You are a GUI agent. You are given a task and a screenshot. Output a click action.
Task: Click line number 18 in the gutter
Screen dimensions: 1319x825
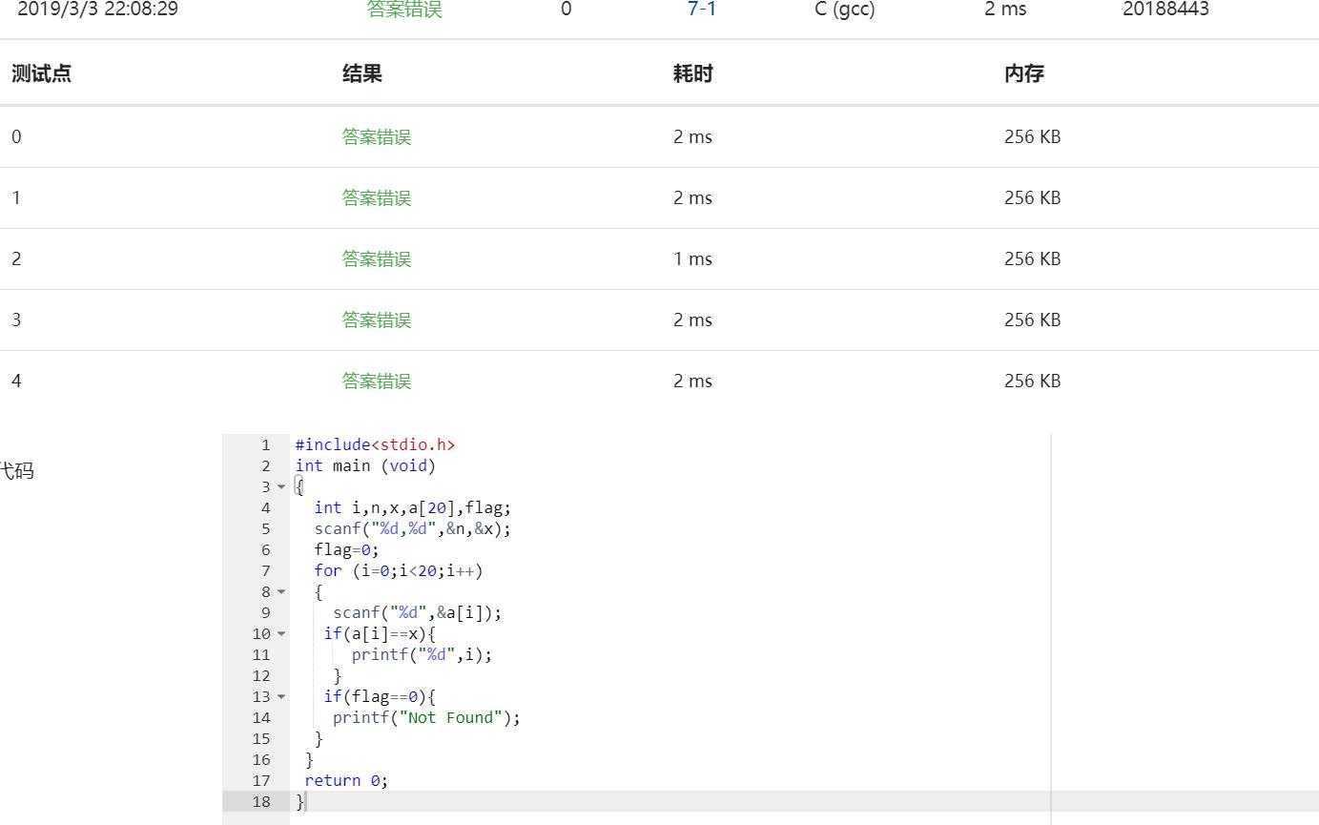(x=261, y=801)
